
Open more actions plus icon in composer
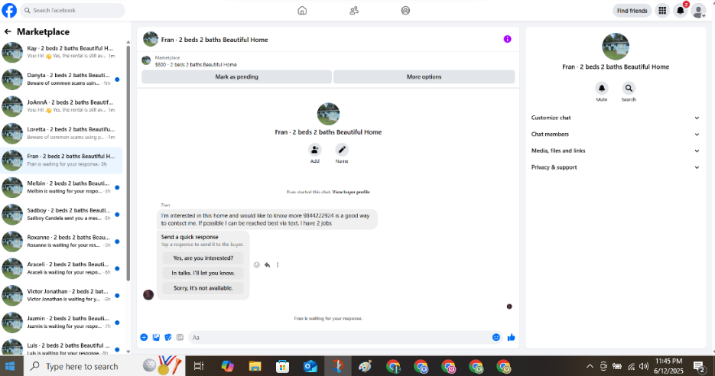[x=144, y=337]
